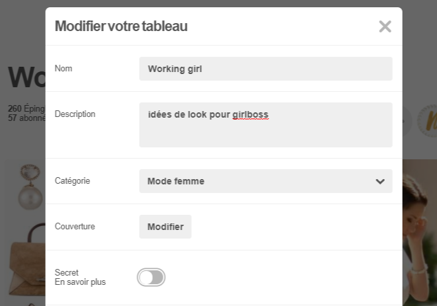Click the Modifier votre tableau dialog title
437x306 pixels.
(121, 26)
